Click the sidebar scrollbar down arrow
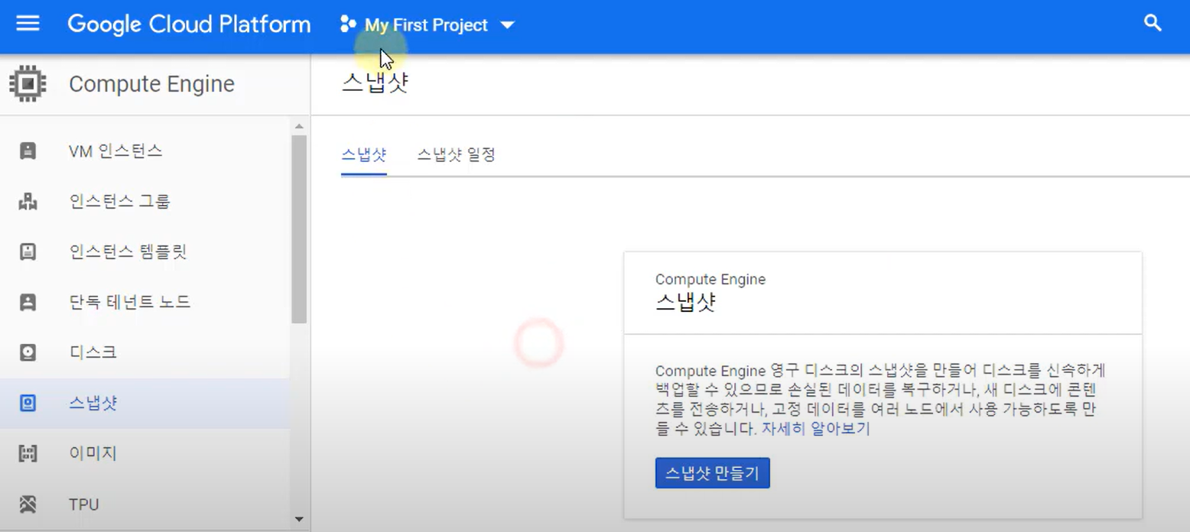The height and width of the screenshot is (532, 1190). (299, 520)
